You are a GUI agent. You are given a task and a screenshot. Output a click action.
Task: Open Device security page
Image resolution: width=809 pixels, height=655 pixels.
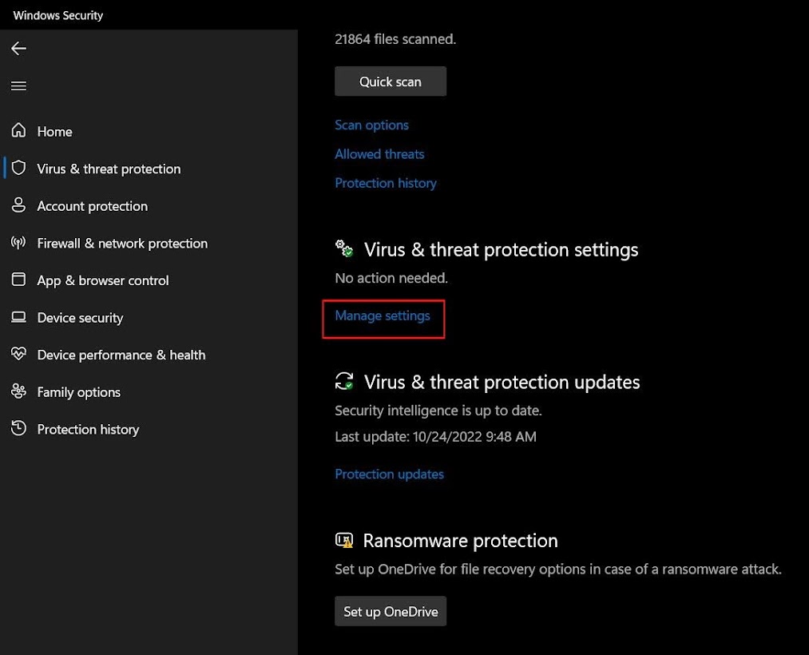(80, 317)
